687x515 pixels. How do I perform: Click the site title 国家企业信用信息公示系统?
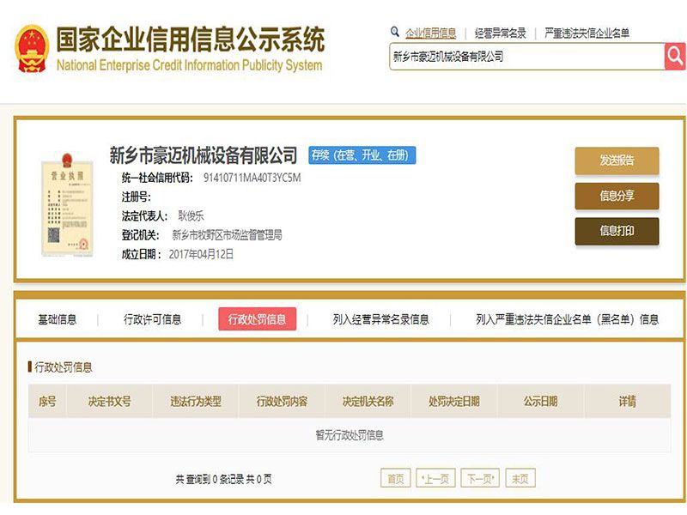coord(191,39)
